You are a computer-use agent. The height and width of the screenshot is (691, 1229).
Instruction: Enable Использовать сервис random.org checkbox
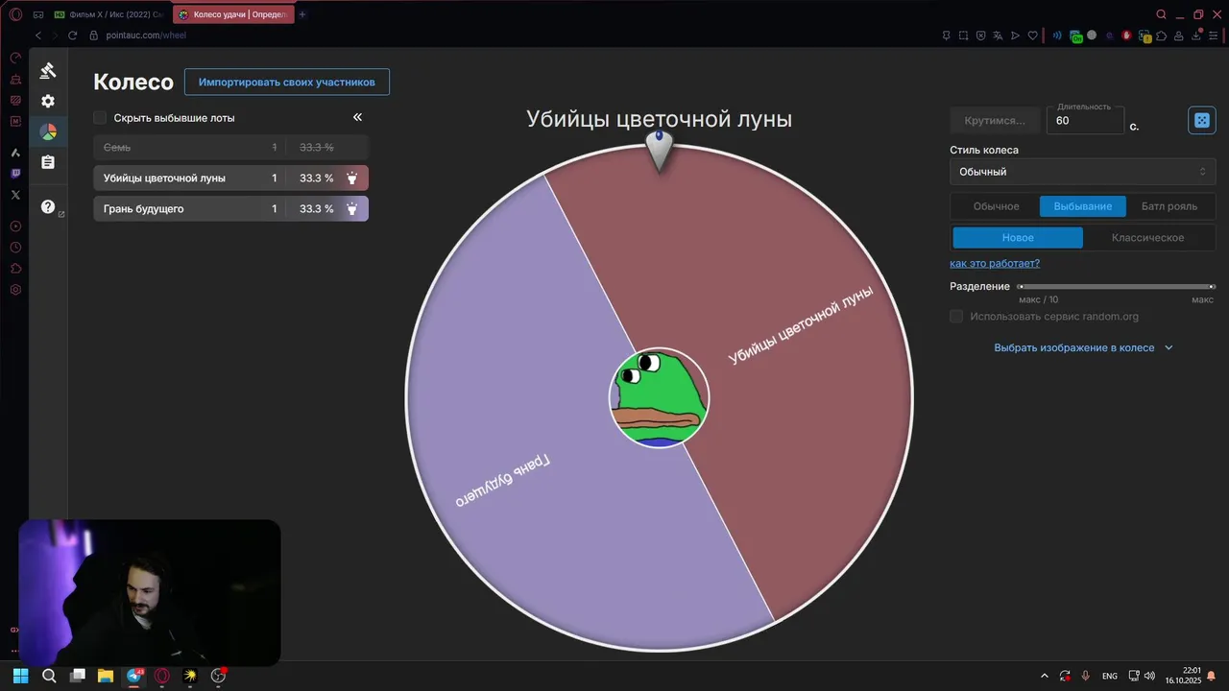[x=956, y=317]
